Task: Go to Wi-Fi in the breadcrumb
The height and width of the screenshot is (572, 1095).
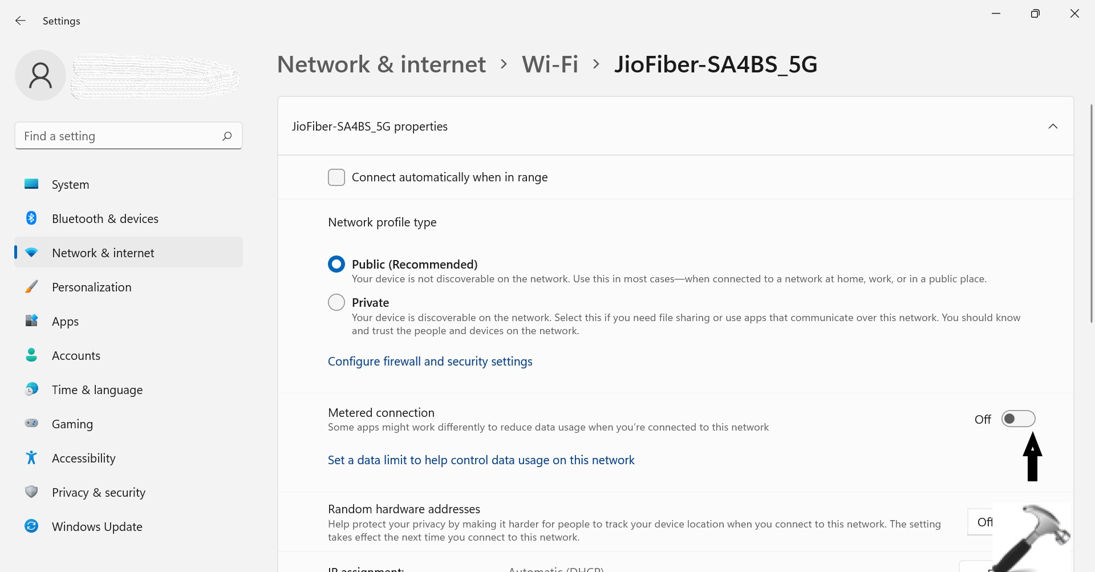Action: pos(550,64)
